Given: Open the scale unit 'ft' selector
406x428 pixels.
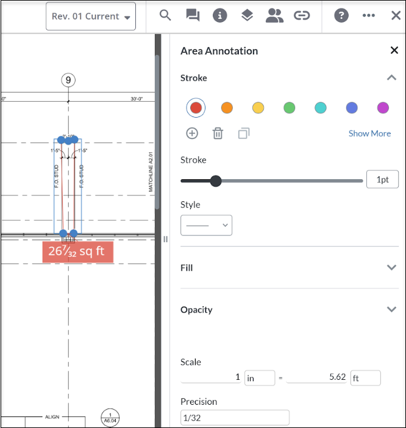Looking at the screenshot, I should 366,378.
